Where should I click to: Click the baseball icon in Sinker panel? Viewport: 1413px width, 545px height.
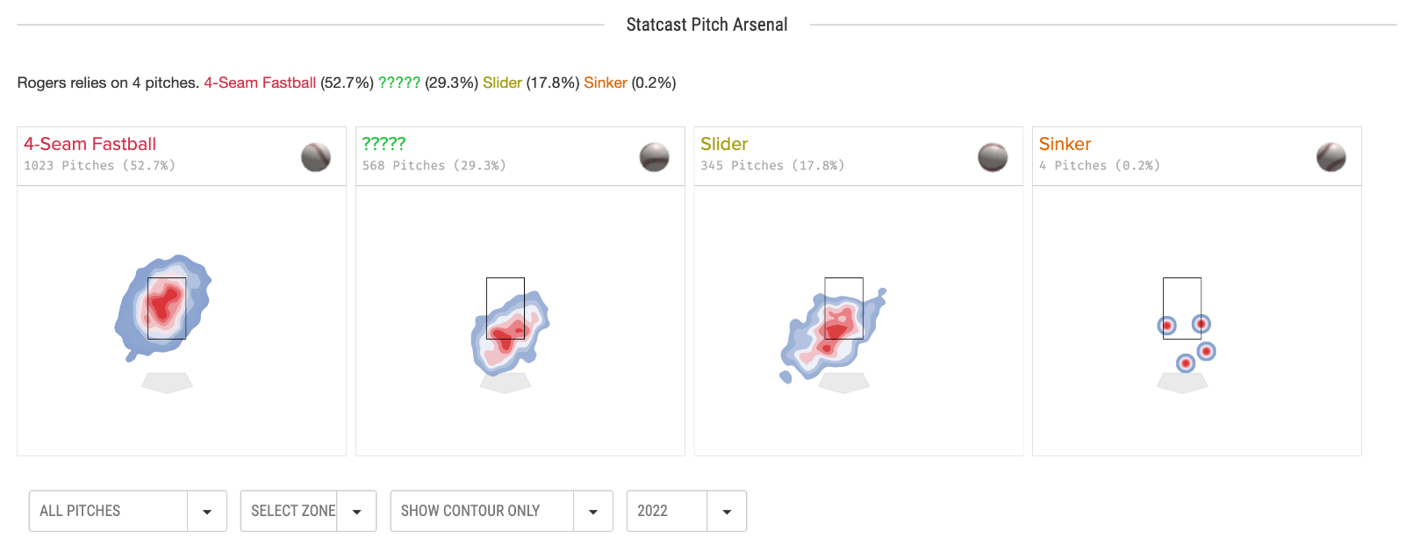coord(1331,157)
